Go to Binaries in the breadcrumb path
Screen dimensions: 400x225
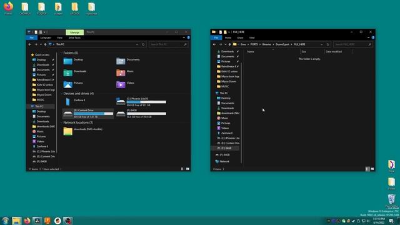(267, 44)
